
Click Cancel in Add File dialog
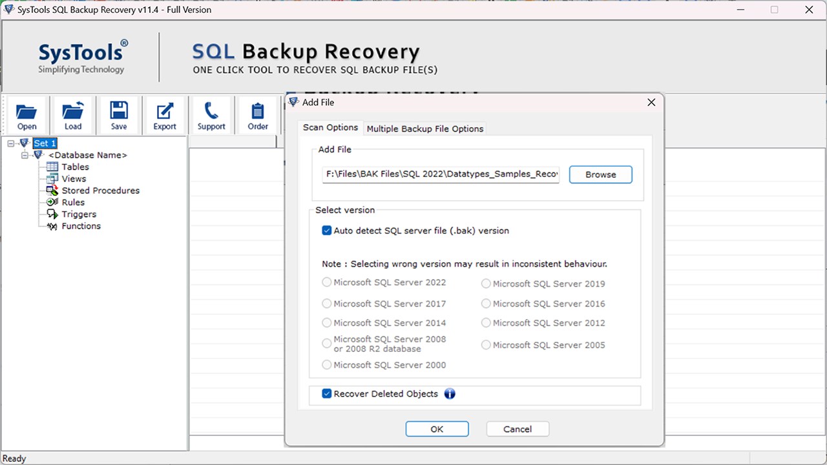(x=518, y=429)
